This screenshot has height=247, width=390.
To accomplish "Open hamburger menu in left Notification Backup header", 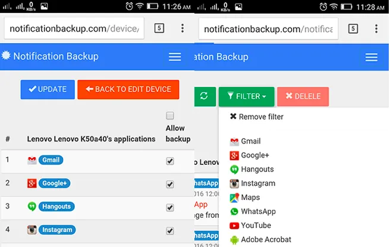I will point(175,57).
